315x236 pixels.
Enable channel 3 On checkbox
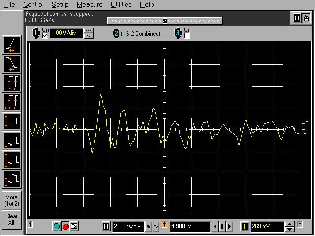187,36
